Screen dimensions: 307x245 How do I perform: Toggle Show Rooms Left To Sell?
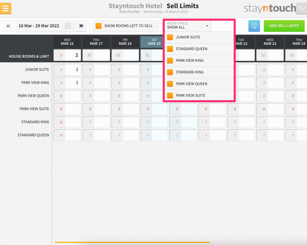126,26
